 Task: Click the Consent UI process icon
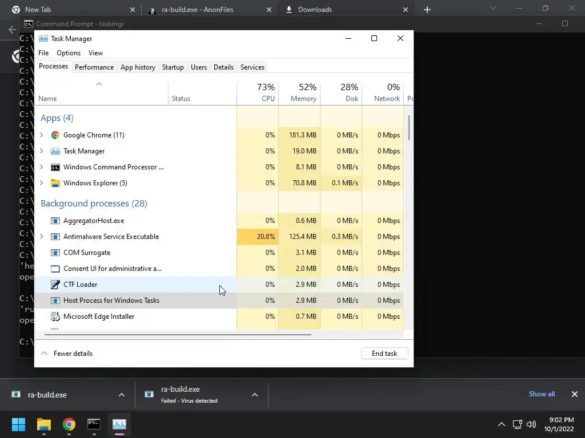(x=55, y=269)
